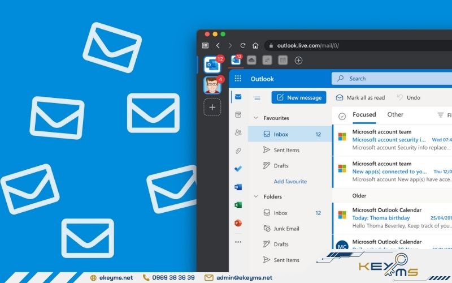Click in the Outlook Search field

point(392,79)
